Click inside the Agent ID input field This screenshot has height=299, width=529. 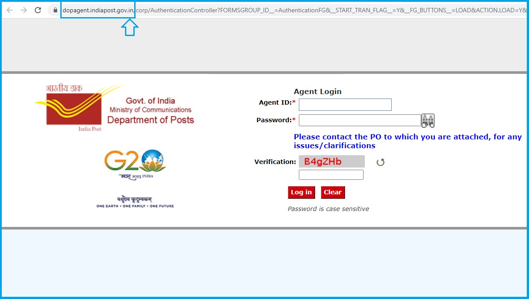345,104
